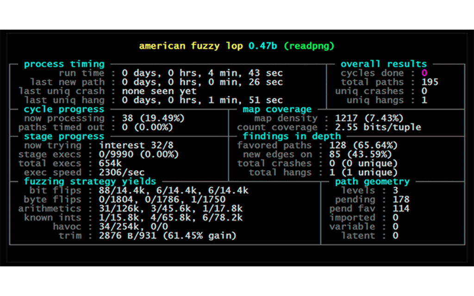Screen dimensions: 474x296
Task: Click the 'path geometry' section heading
Action: [372, 182]
